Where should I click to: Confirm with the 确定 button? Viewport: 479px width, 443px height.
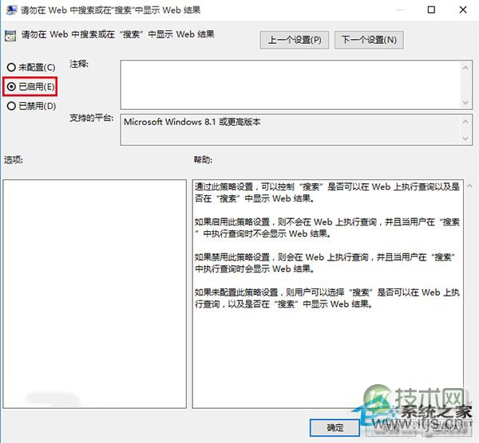point(335,427)
